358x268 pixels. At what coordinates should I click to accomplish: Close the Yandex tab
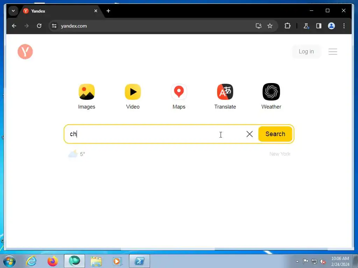[96, 11]
